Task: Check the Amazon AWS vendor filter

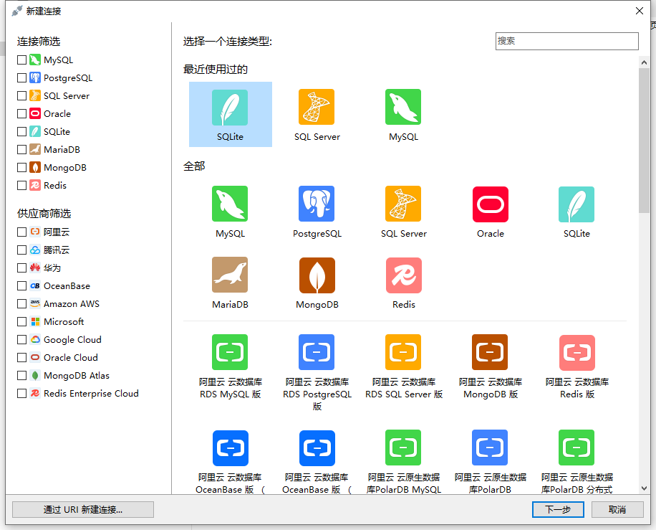Action: (x=21, y=304)
